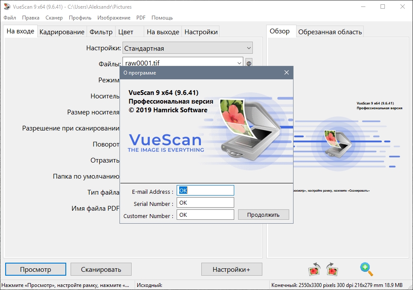
Task: Click the Просмотр button
Action: click(35, 269)
